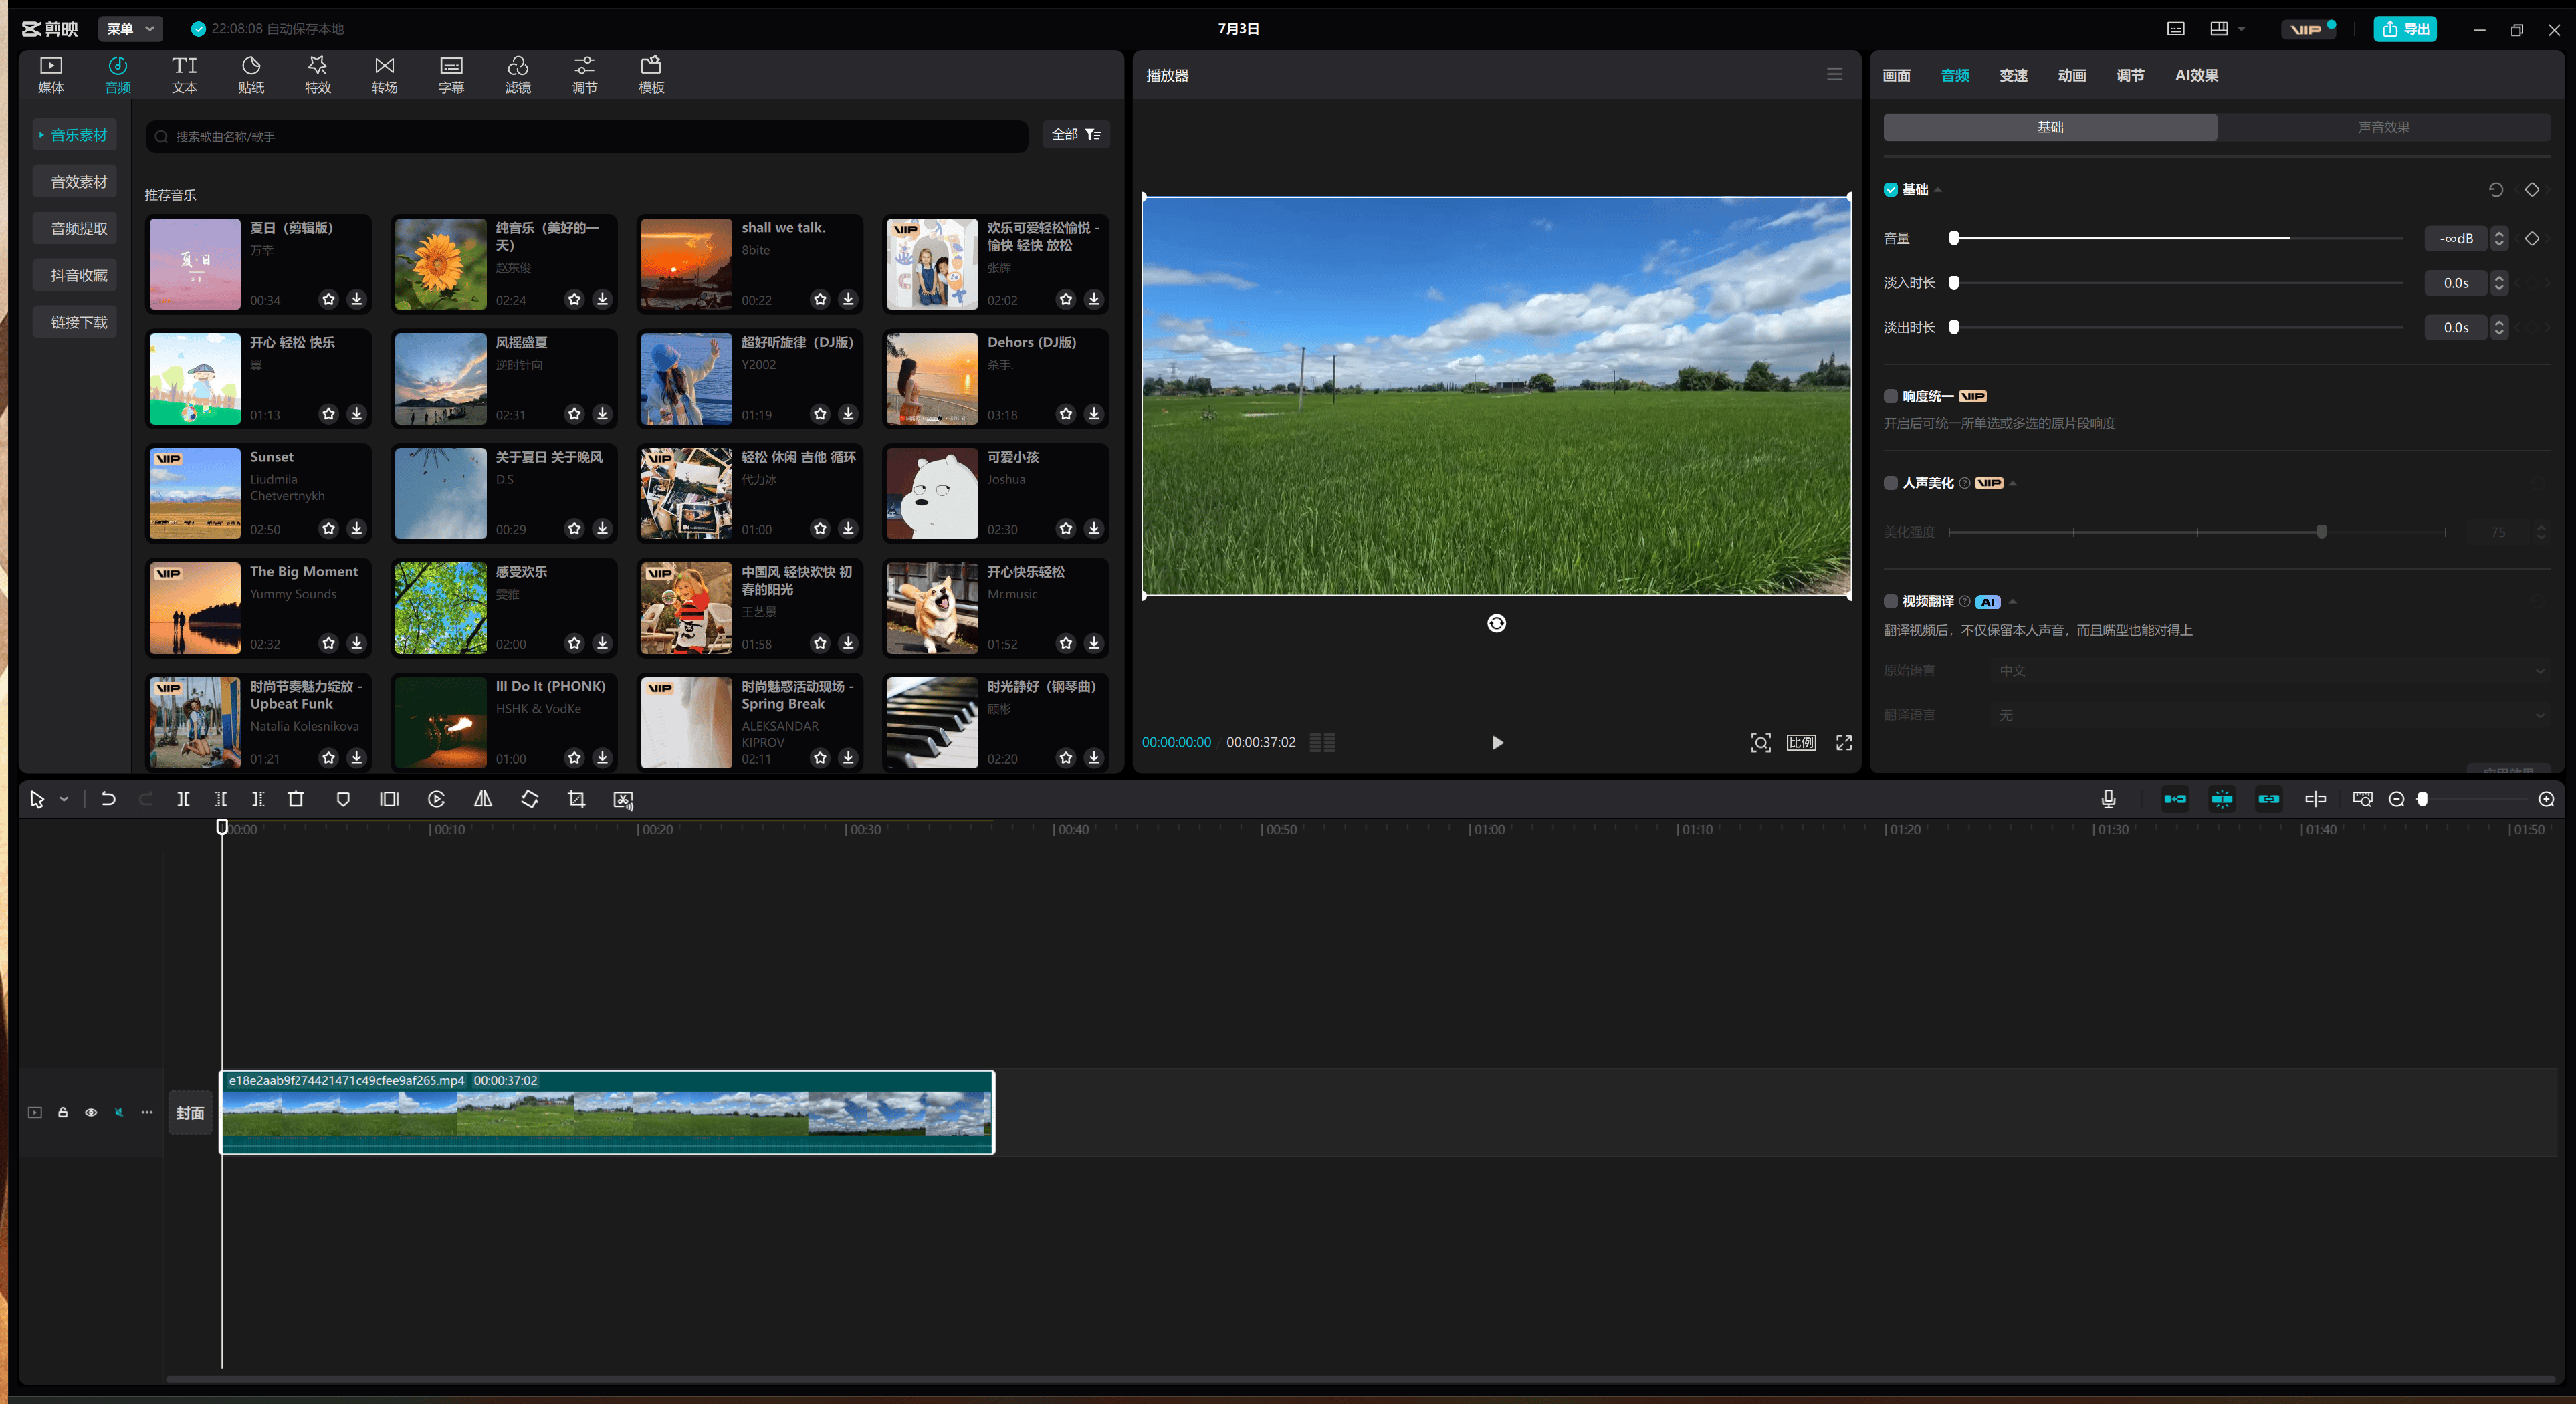Image resolution: width=2576 pixels, height=1404 pixels.
Task: Lock the video track
Action: tap(63, 1112)
